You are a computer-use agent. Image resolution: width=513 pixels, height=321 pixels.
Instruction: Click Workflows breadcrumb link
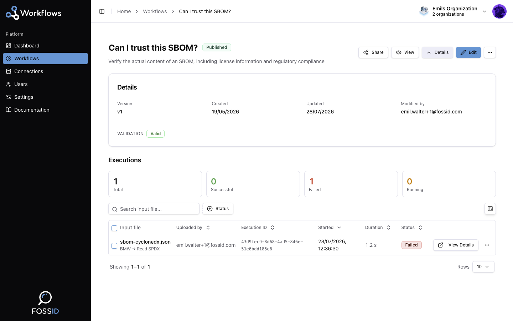[155, 11]
